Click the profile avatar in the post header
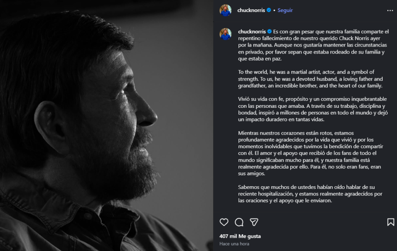The width and height of the screenshot is (397, 251). click(x=226, y=10)
